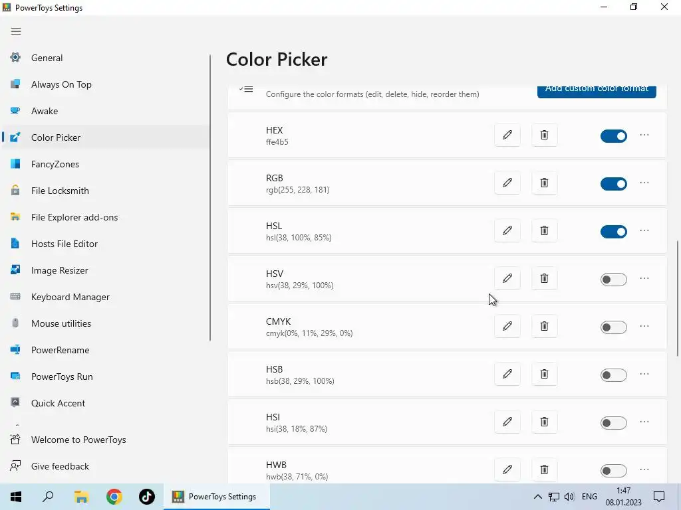The height and width of the screenshot is (510, 681).
Task: Open Mouse utilities settings
Action: point(105,323)
